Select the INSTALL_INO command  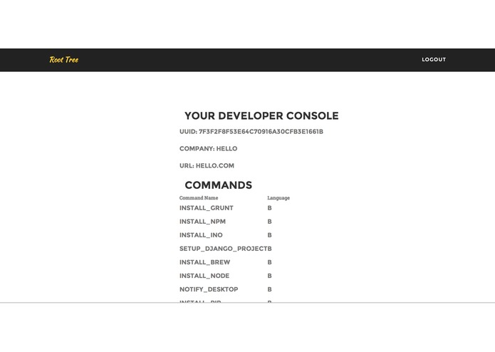click(x=201, y=235)
